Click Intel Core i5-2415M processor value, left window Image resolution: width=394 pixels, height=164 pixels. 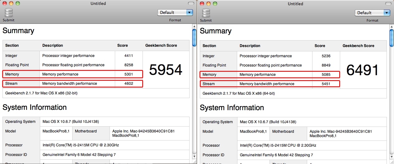pyautogui.click(x=81, y=145)
